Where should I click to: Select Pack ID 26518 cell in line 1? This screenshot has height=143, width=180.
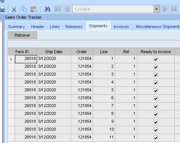pyautogui.click(x=26, y=59)
